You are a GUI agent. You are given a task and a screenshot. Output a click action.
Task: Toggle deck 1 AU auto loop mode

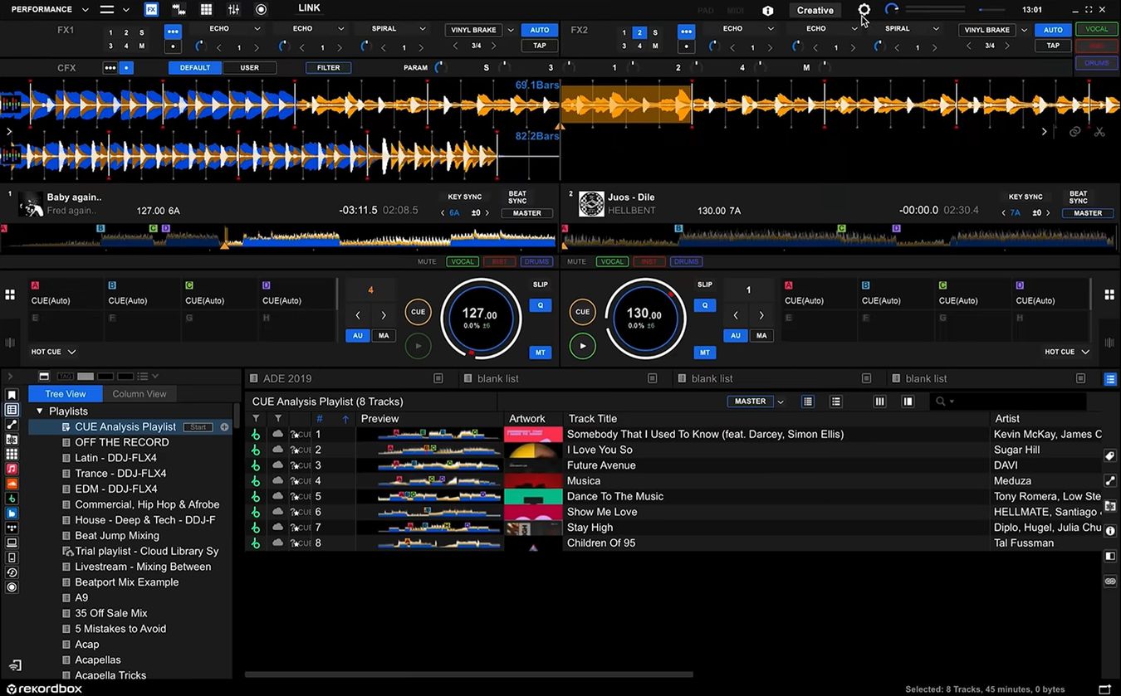coord(358,336)
